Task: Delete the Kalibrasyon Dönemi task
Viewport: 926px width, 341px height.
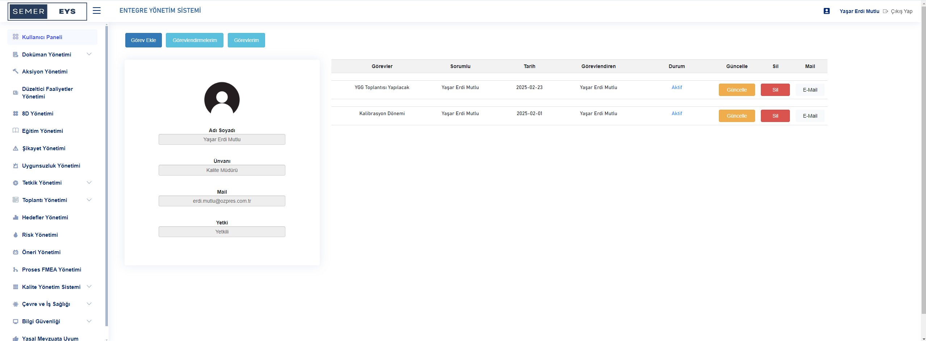Action: pos(775,116)
